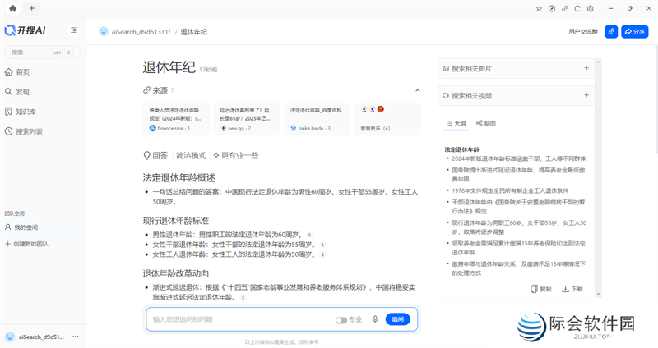The image size is (658, 348).
Task: Switch to the 脑图 tab
Action: click(486, 123)
